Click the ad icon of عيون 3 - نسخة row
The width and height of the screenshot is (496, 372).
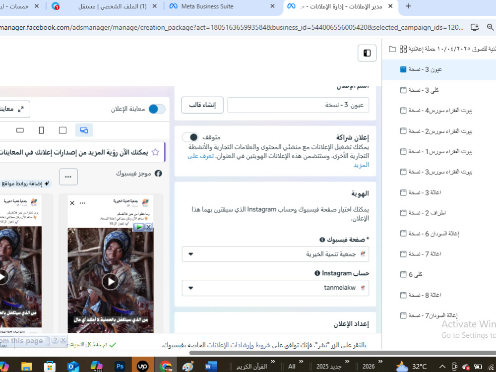(403, 69)
